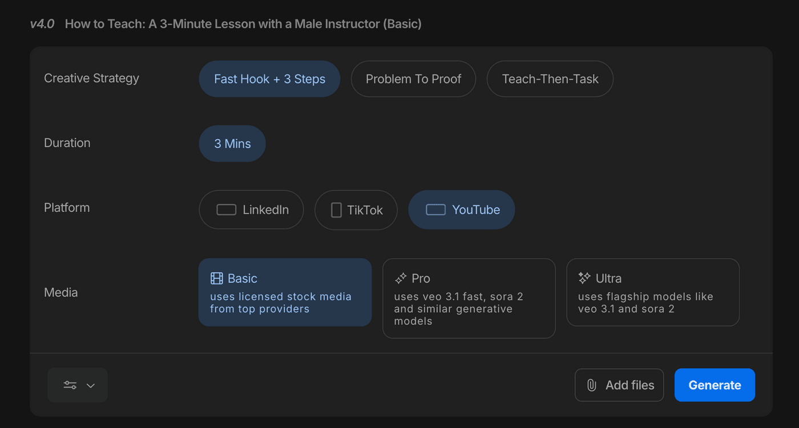The image size is (799, 428).
Task: Open the Add files button
Action: 619,385
